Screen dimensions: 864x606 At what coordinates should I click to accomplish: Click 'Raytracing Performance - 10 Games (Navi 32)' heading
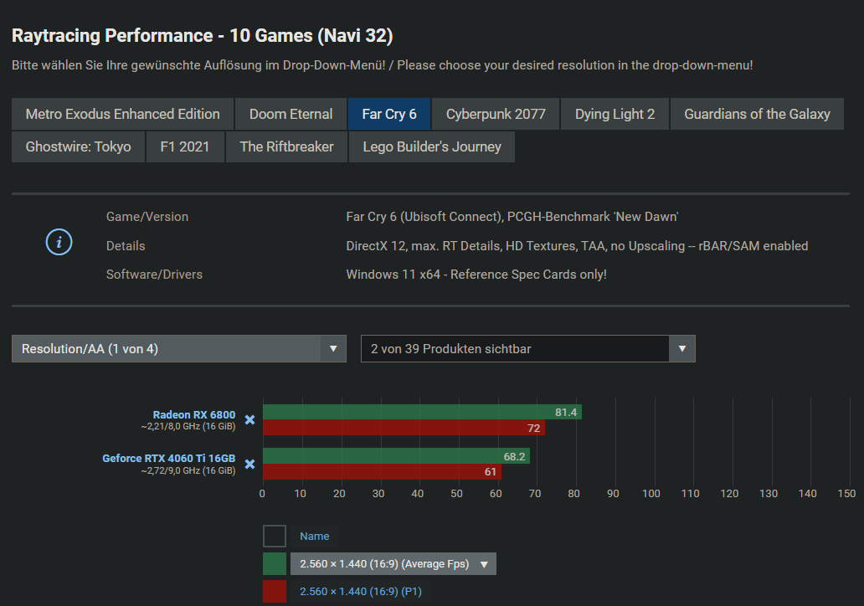[203, 36]
